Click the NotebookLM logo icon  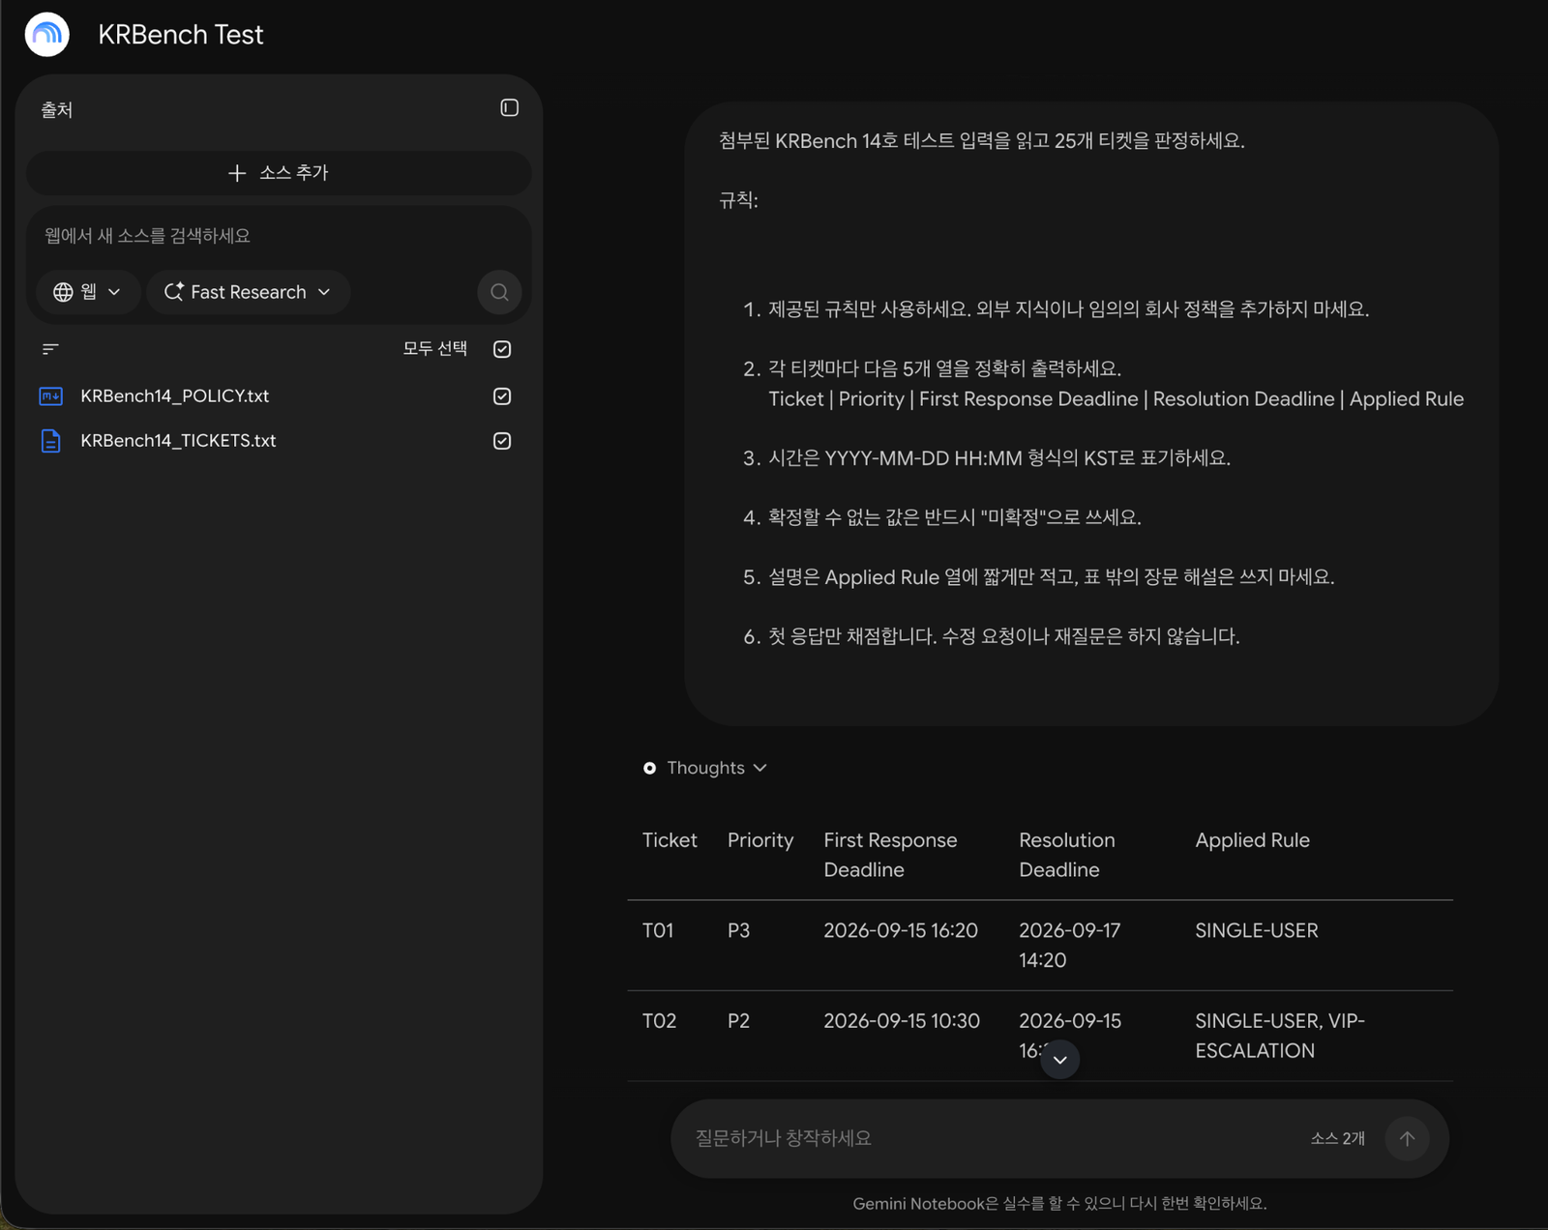[x=46, y=35]
